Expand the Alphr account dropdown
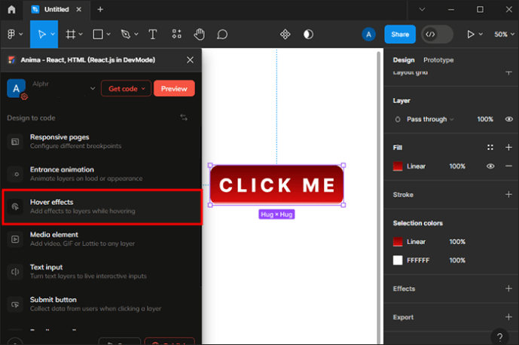Image resolution: width=519 pixels, height=345 pixels. (x=93, y=88)
